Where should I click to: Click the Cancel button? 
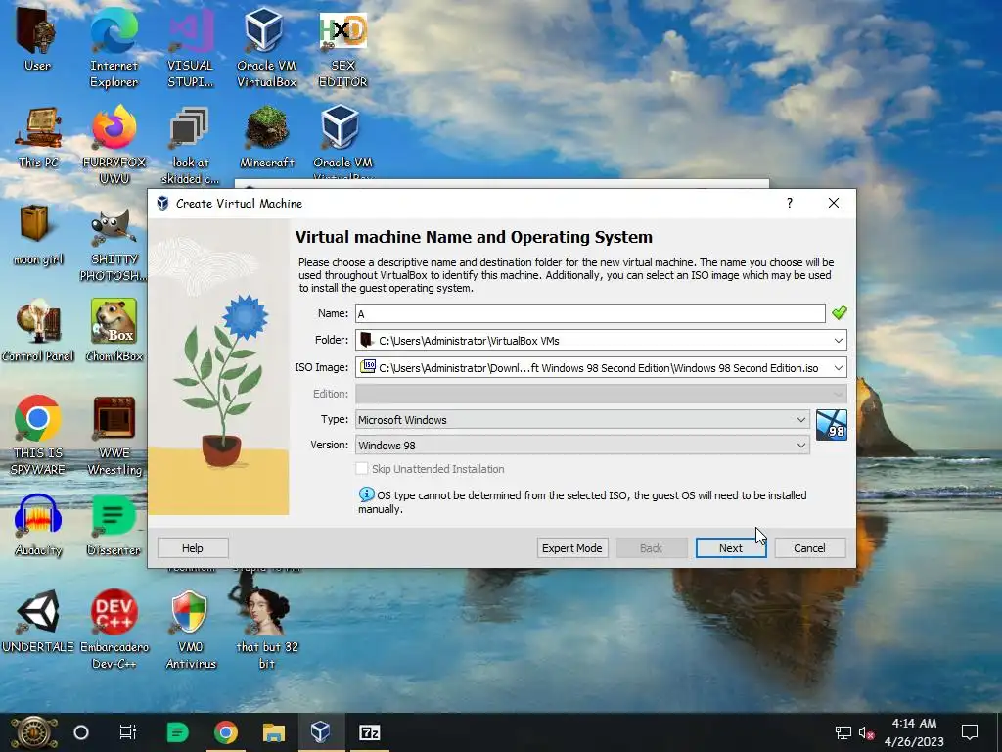[809, 548]
